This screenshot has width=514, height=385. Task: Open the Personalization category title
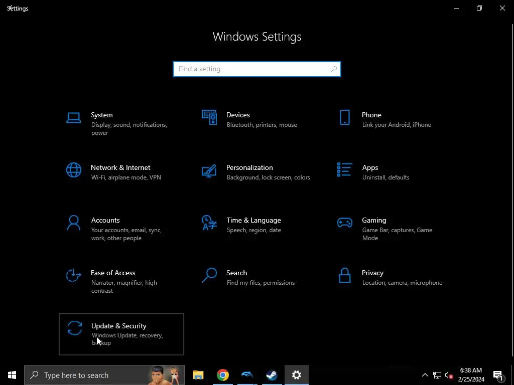(x=249, y=167)
